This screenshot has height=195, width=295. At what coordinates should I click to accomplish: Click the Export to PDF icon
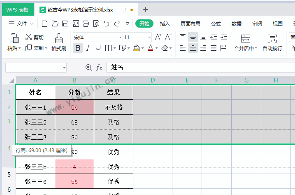[76, 24]
